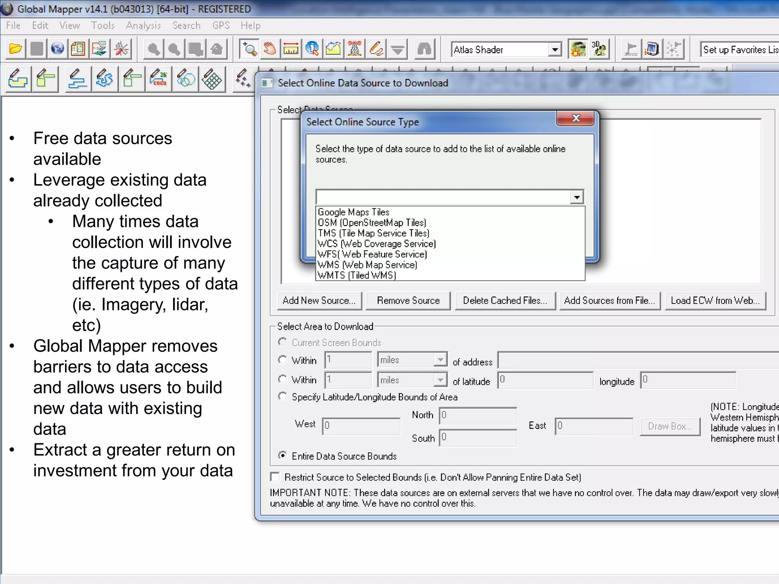Screen dimensions: 779x584
Task: Open the View menu
Action: tap(70, 25)
